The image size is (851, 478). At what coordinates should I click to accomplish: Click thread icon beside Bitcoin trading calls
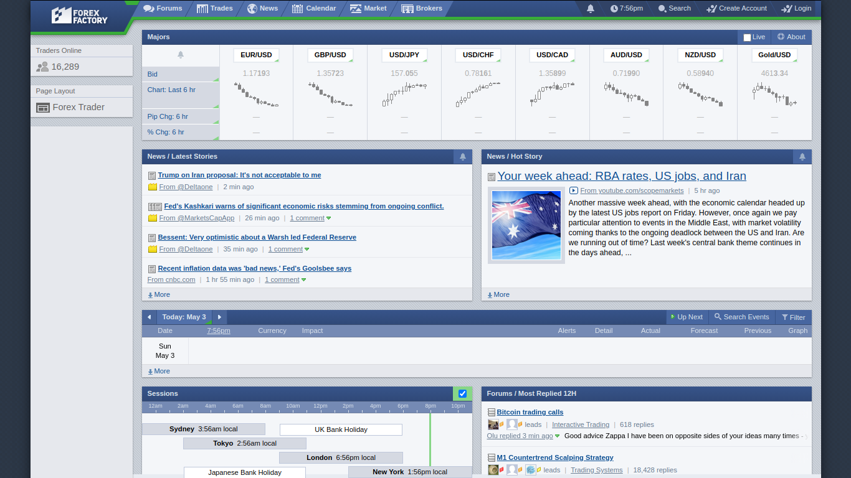[x=492, y=413]
